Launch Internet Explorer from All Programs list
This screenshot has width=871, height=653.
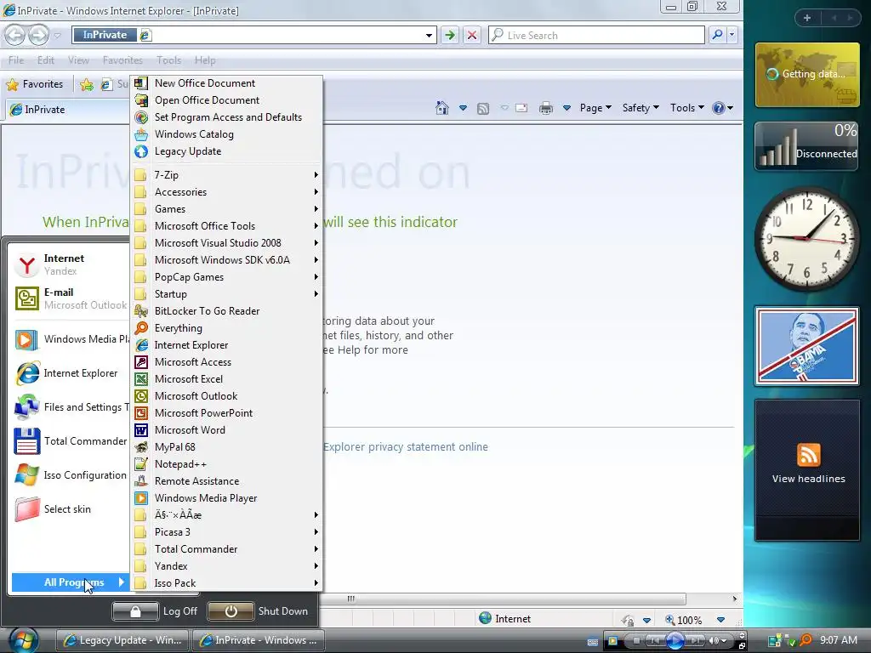[226, 345]
